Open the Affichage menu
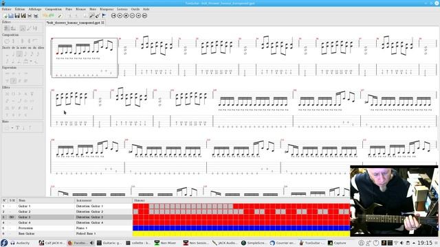 pyautogui.click(x=35, y=9)
